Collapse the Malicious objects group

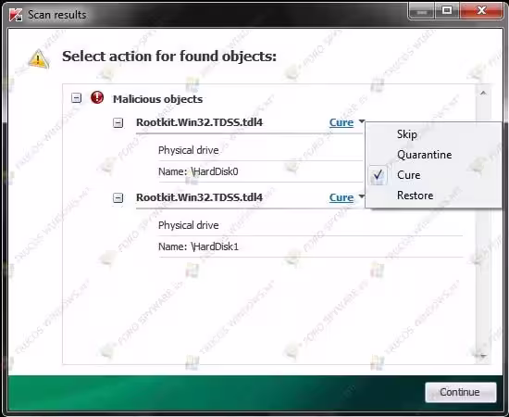[76, 98]
